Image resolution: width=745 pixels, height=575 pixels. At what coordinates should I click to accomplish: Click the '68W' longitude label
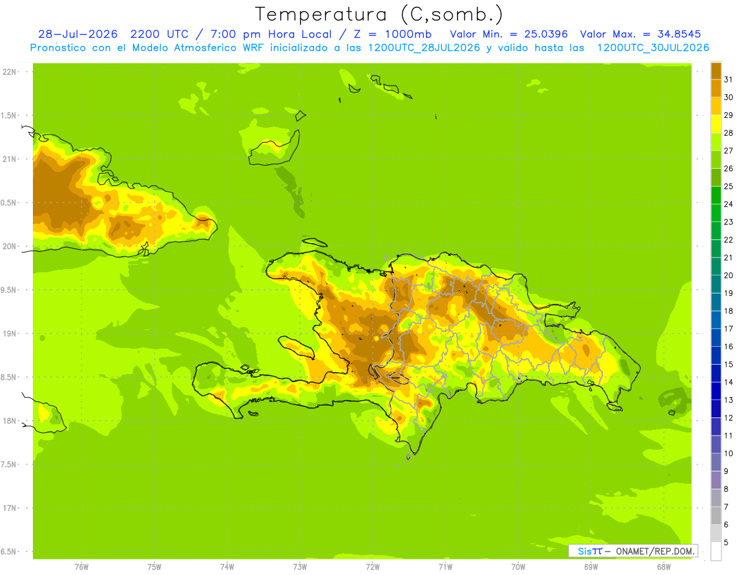point(664,567)
